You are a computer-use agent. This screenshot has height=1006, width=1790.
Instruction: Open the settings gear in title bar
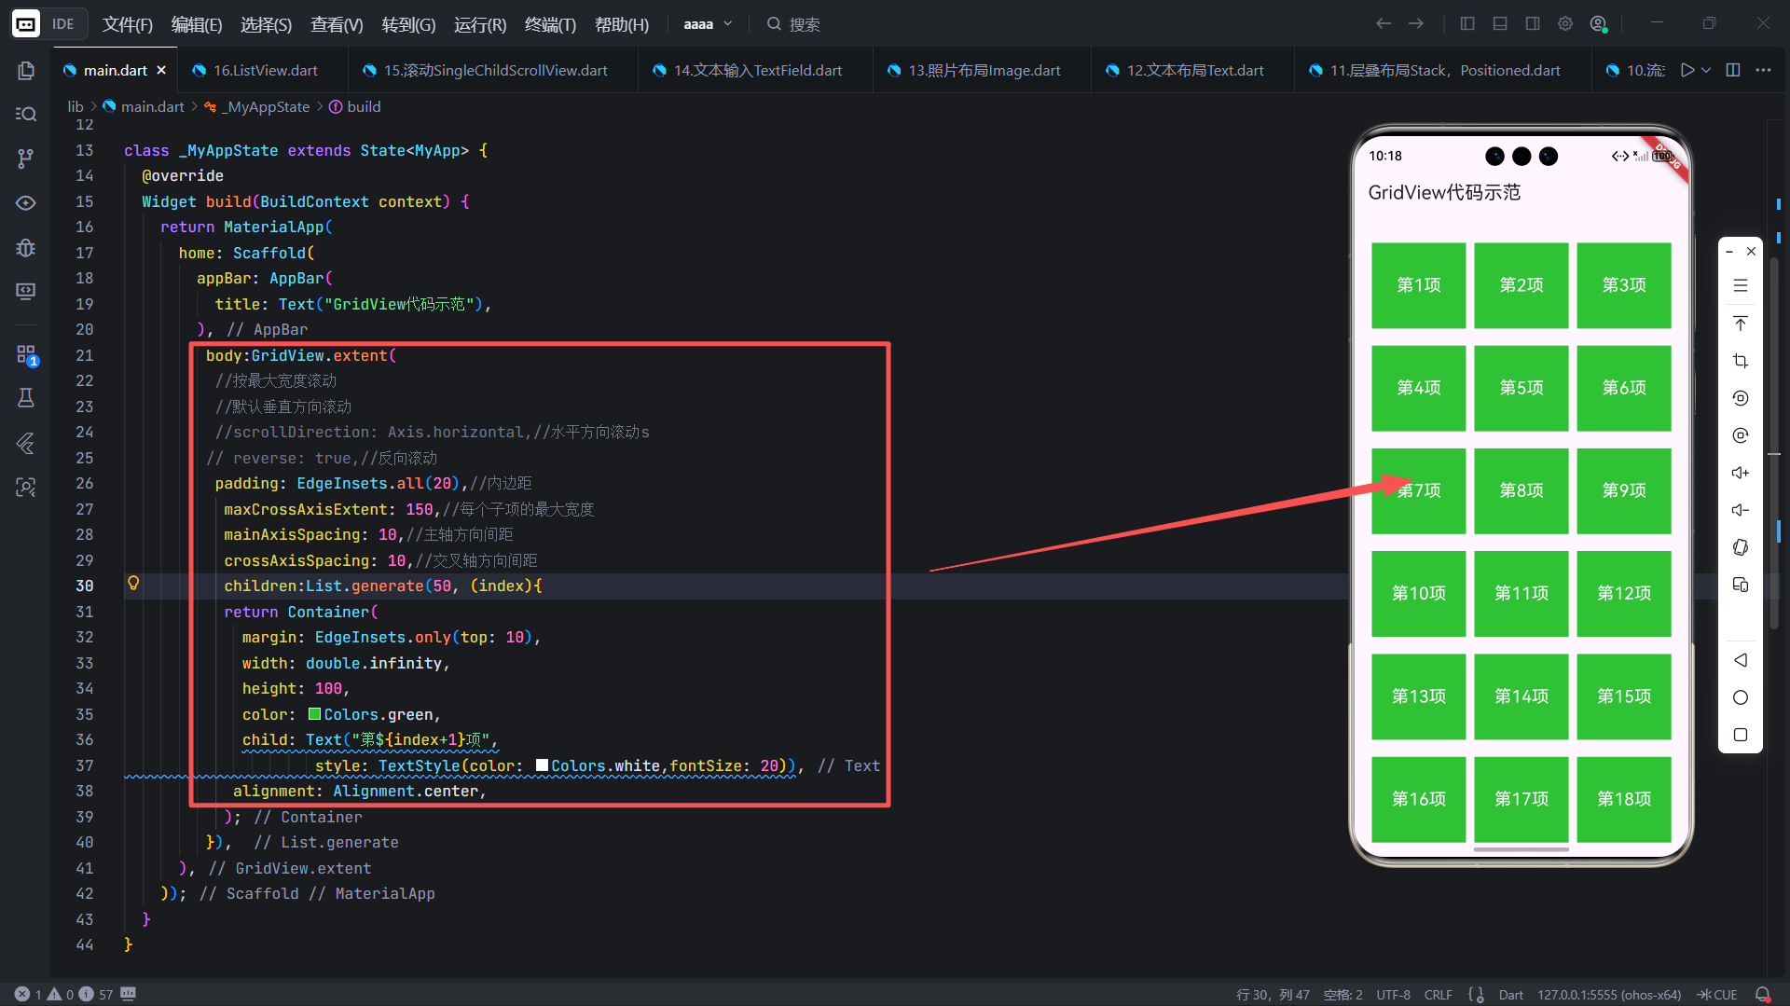coord(1565,24)
